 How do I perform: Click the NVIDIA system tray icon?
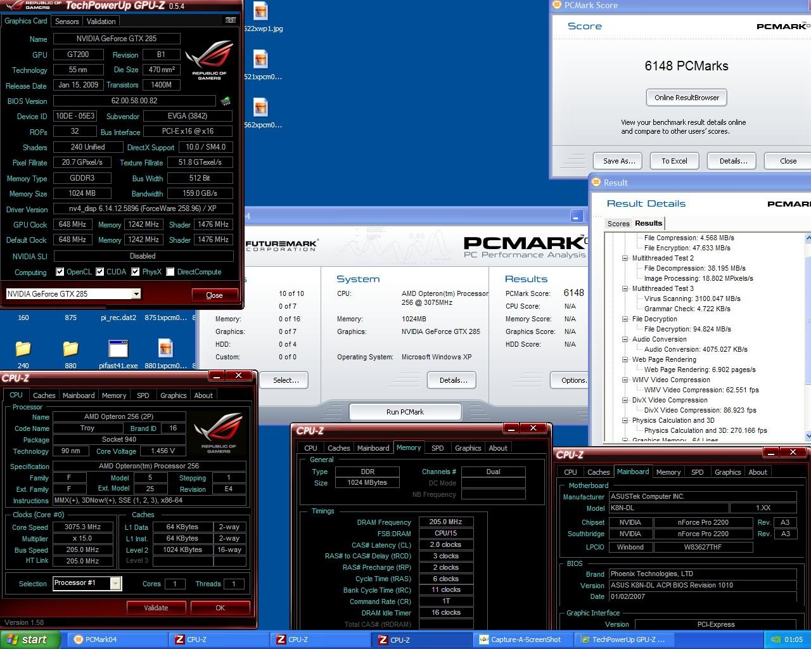(x=774, y=639)
